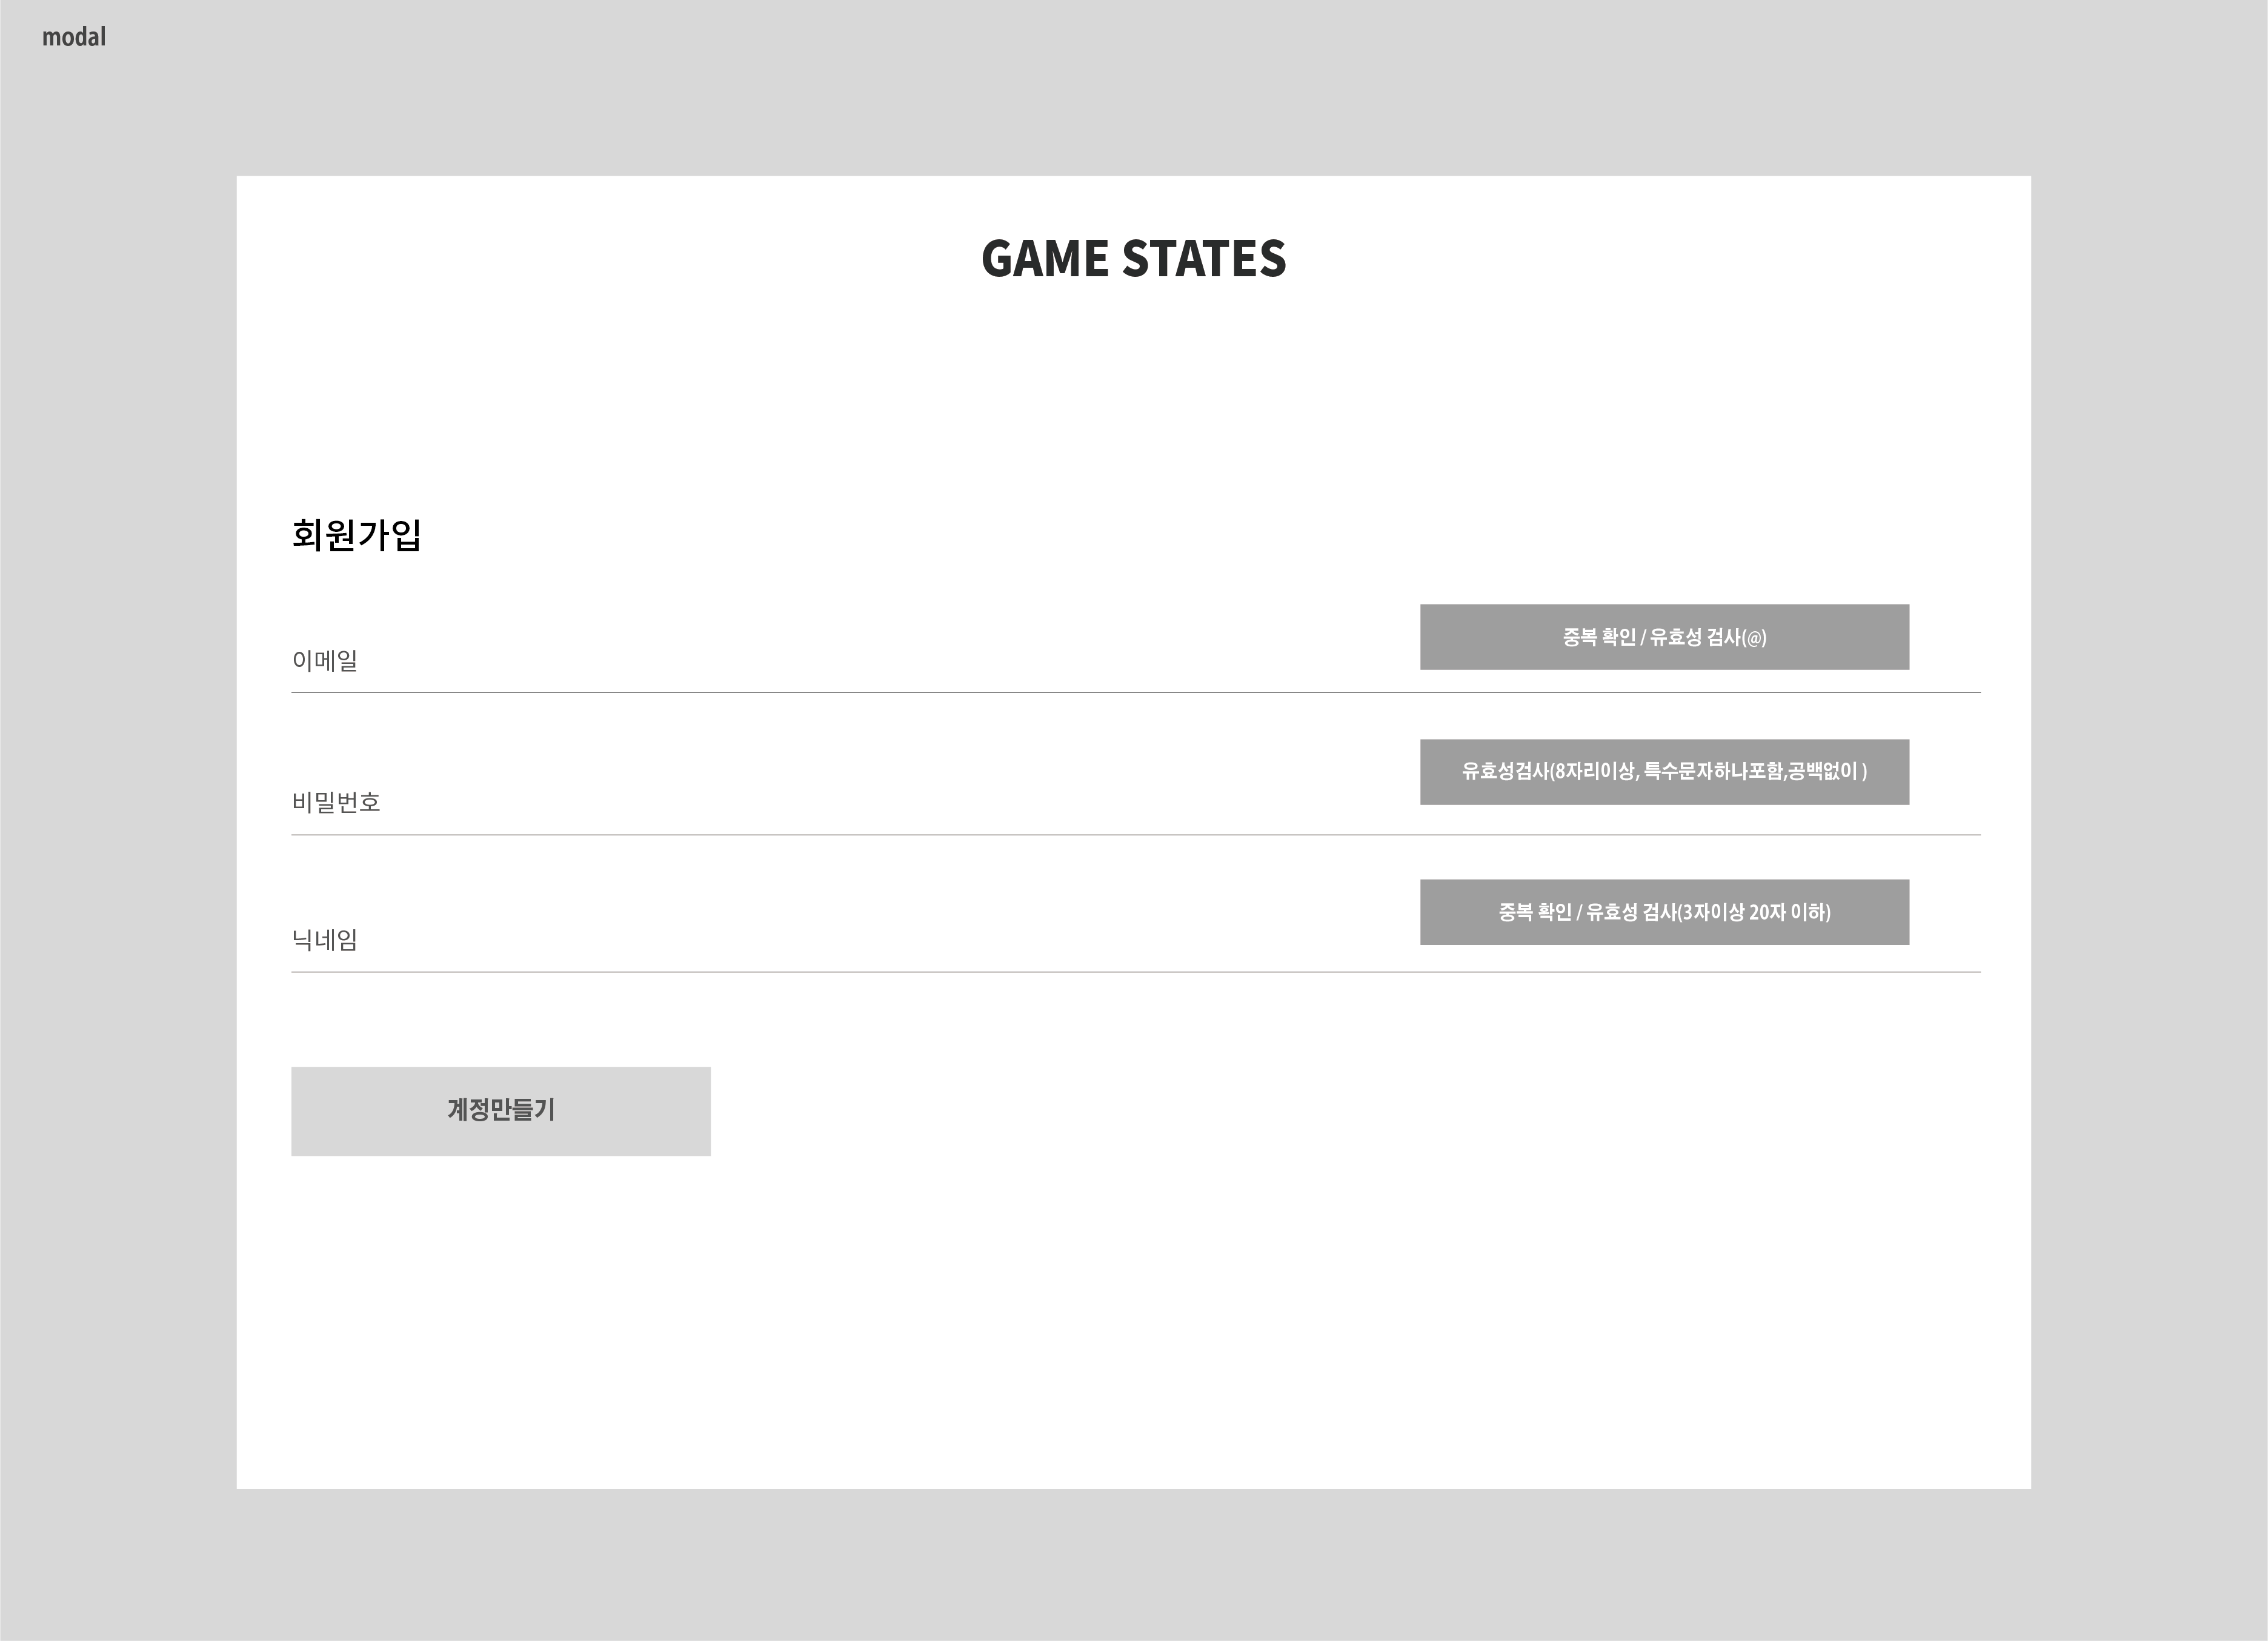Click the GAME STATES title
This screenshot has height=1641, width=2268.
coord(1133,258)
